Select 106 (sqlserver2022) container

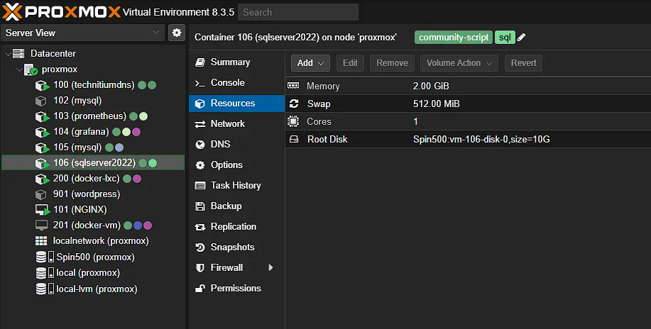(x=93, y=163)
